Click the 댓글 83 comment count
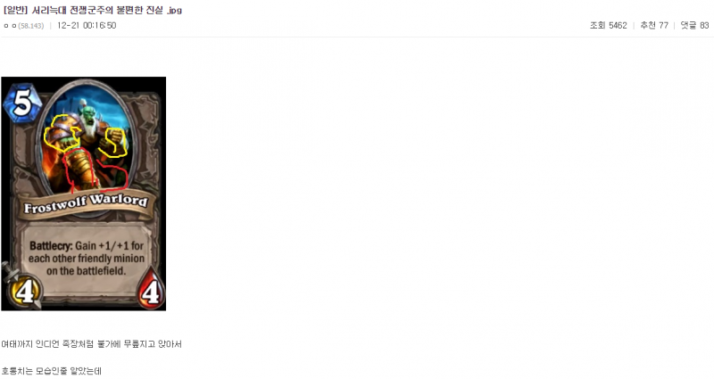This screenshot has height=379, width=714. pyautogui.click(x=695, y=26)
